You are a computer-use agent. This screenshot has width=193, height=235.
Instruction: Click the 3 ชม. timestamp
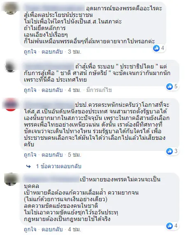[x=74, y=52]
